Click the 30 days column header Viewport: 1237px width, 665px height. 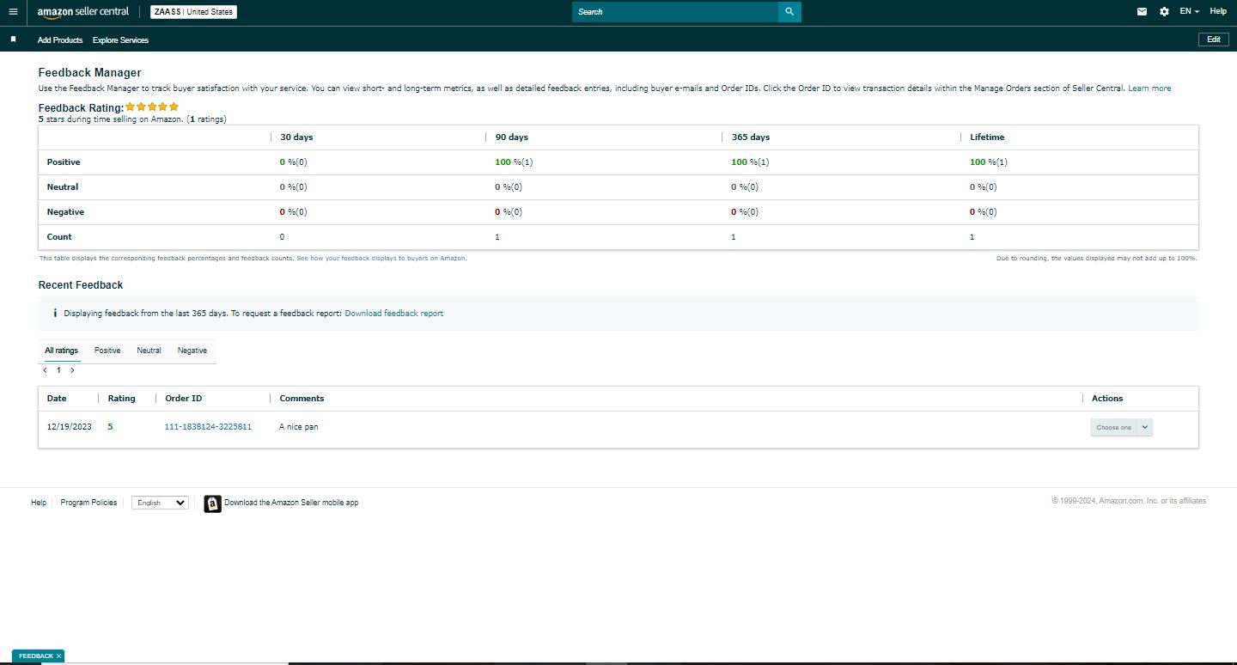pyautogui.click(x=296, y=137)
